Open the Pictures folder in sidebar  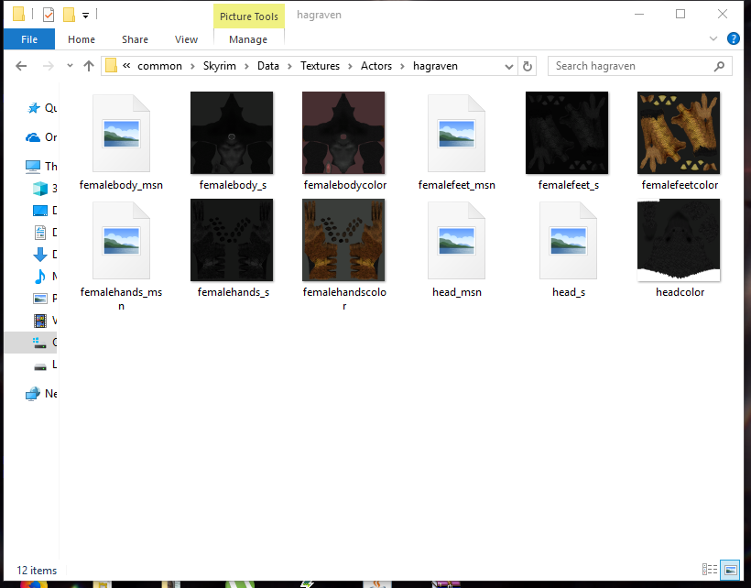point(45,299)
